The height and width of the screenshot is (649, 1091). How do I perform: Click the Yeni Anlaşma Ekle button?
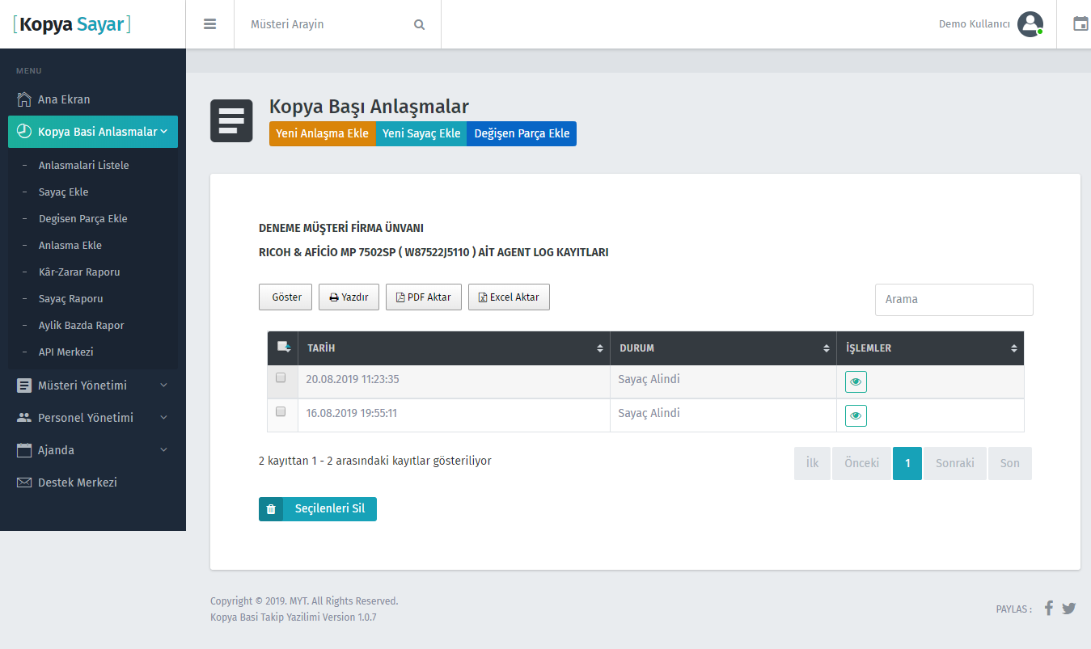tap(322, 134)
